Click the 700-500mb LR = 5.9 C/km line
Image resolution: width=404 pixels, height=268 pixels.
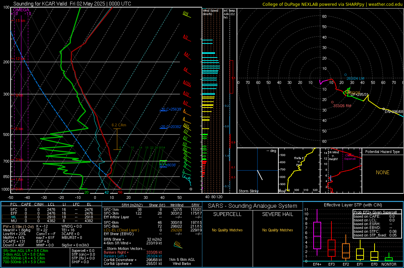[x=24, y=262]
